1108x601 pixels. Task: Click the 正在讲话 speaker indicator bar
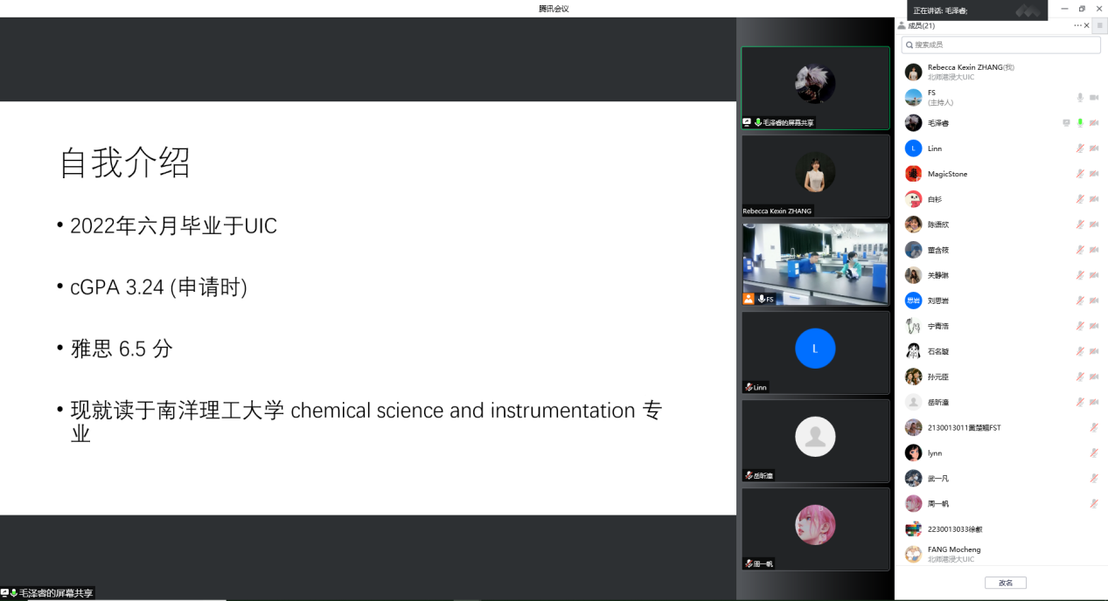(977, 10)
